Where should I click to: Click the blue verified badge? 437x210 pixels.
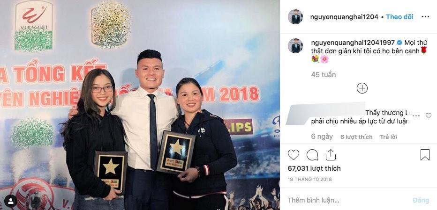click(x=399, y=43)
